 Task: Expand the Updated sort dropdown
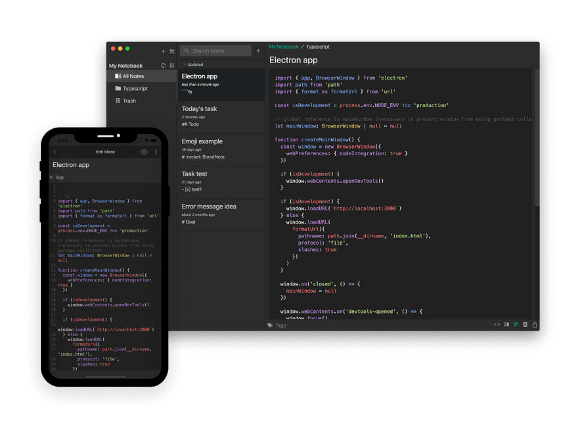tap(193, 64)
